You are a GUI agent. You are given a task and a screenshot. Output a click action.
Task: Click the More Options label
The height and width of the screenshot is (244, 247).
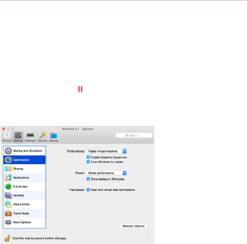click(22, 222)
